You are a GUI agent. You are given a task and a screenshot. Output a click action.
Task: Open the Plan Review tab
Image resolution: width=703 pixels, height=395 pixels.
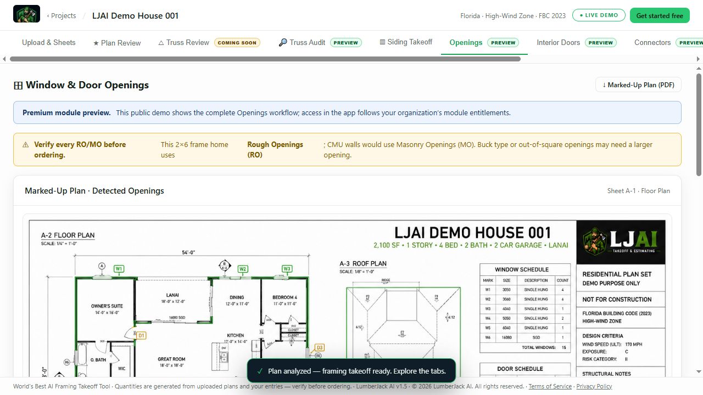(x=117, y=43)
